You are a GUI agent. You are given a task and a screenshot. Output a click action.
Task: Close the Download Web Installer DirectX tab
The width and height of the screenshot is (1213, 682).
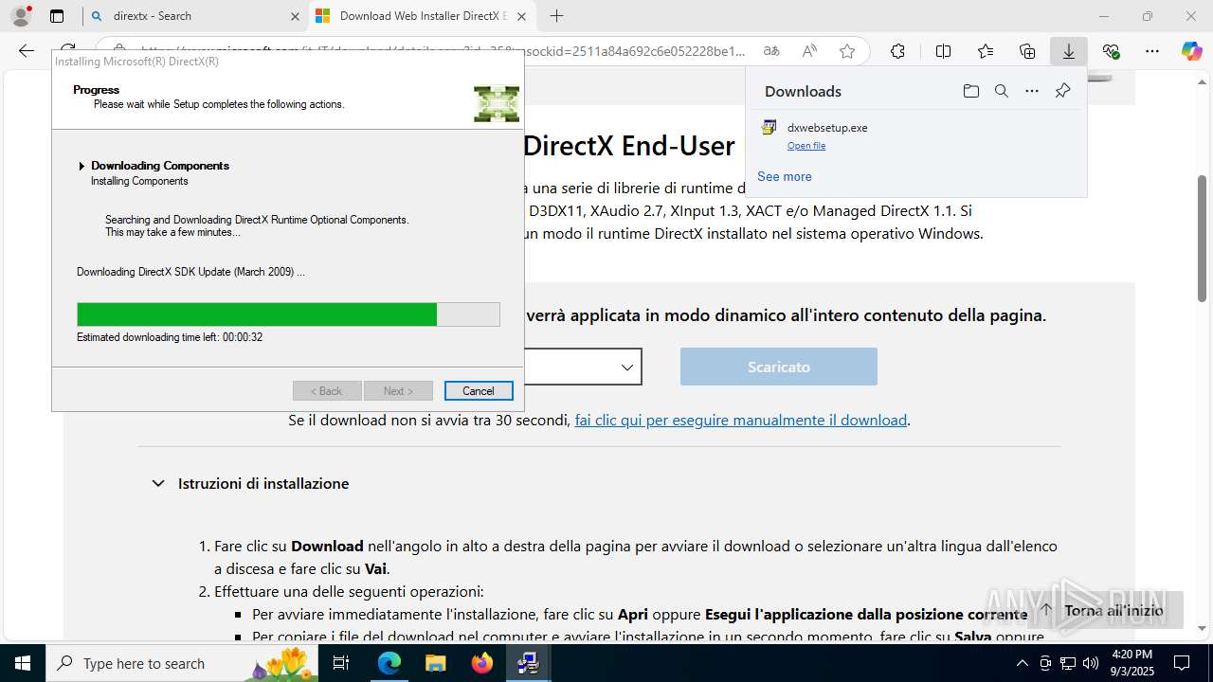click(522, 16)
